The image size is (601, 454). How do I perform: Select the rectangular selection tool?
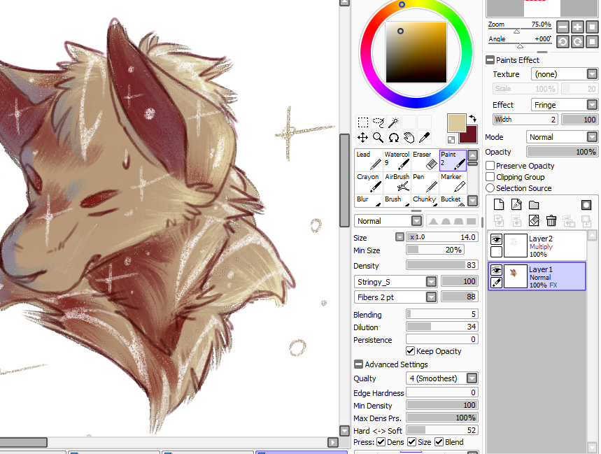pos(362,122)
